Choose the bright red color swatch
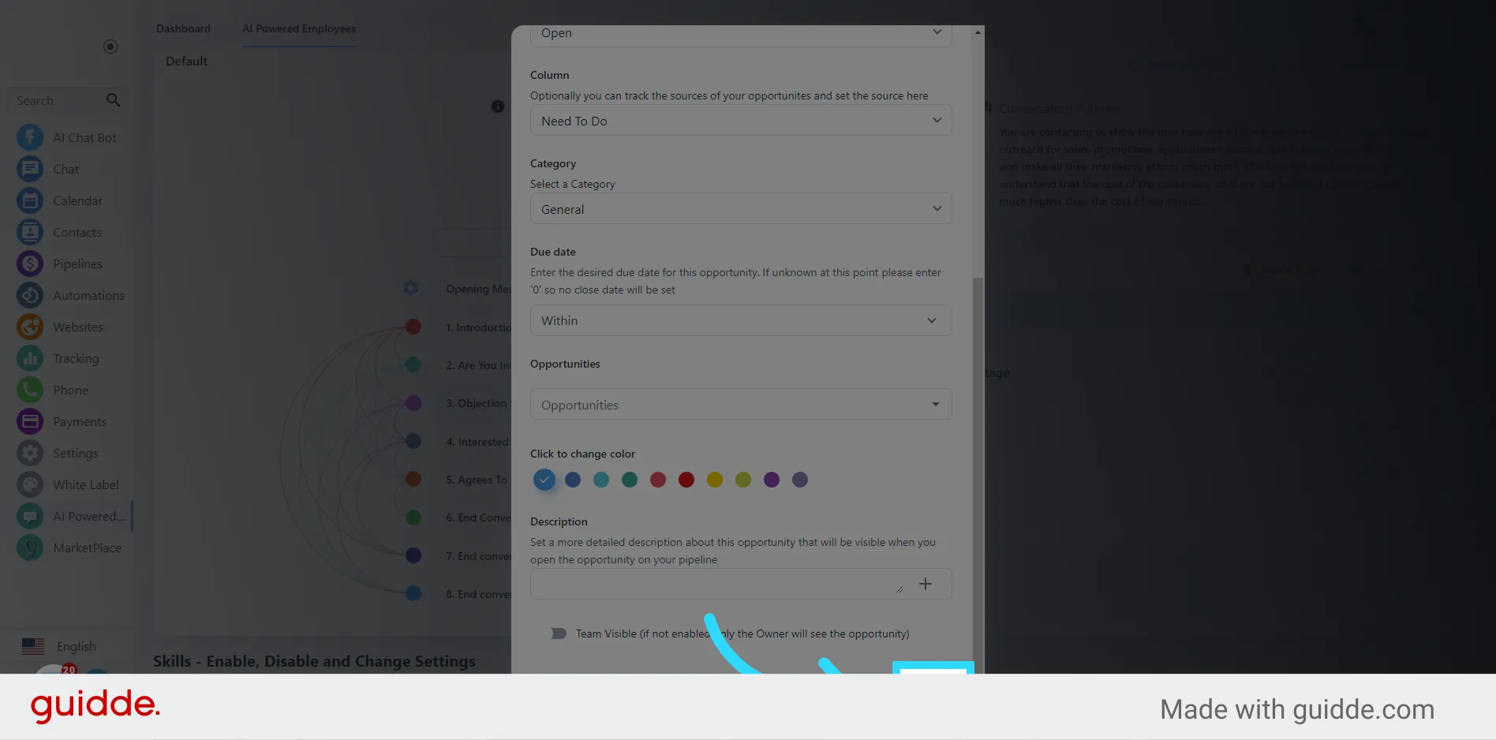 tap(686, 480)
